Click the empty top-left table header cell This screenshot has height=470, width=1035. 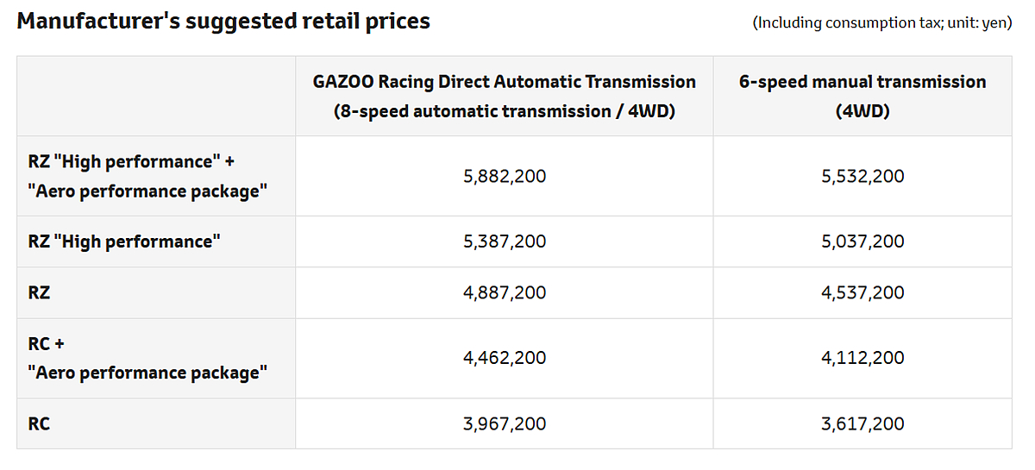[x=156, y=96]
